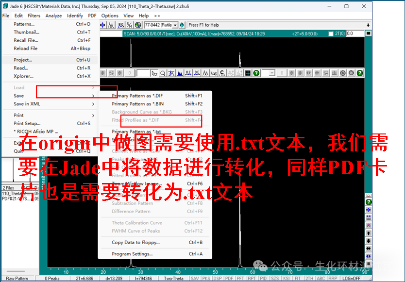This screenshot has width=405, height=282.
Task: Toggle the DSP status bar indicator
Action: (218, 279)
